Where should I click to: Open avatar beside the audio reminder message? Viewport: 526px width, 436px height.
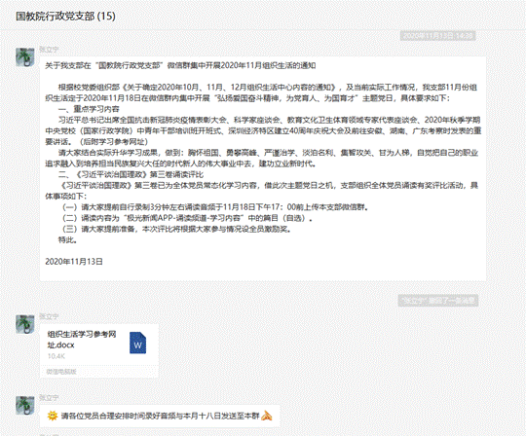click(25, 405)
